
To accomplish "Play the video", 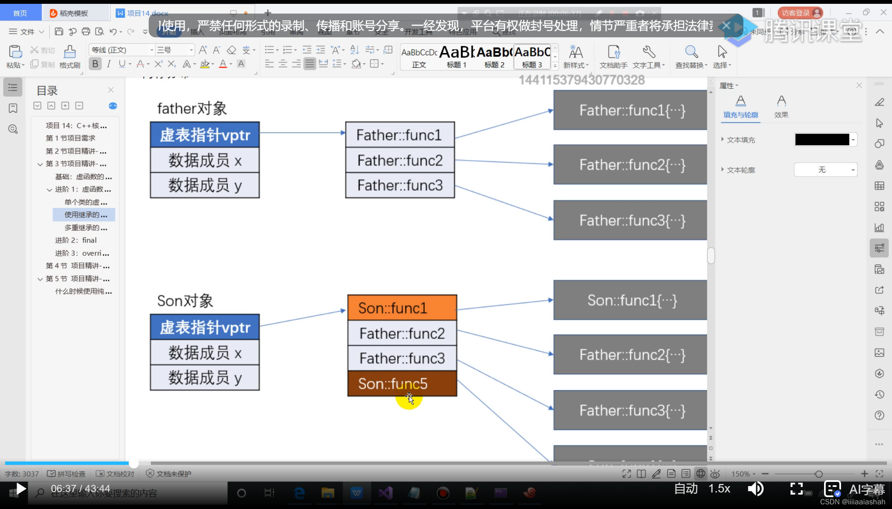I will click(20, 489).
